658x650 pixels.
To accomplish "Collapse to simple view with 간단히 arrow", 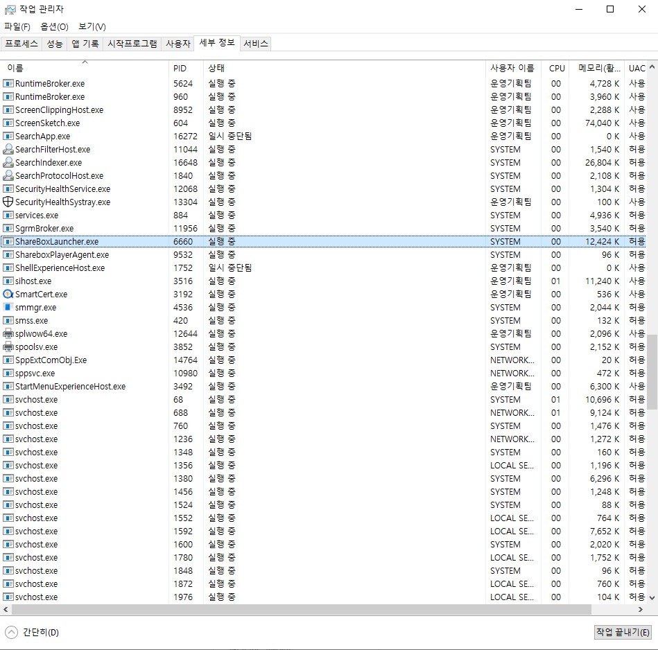I will [11, 632].
